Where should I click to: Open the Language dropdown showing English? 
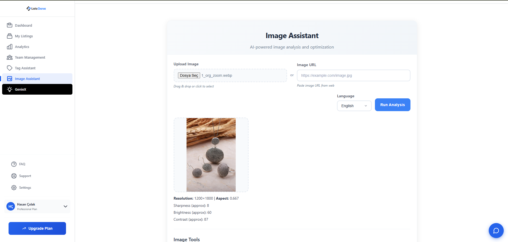point(354,106)
